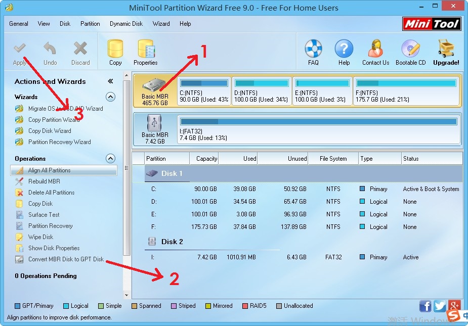Click the Logical legend swatch
The image size is (468, 326).
pos(66,306)
